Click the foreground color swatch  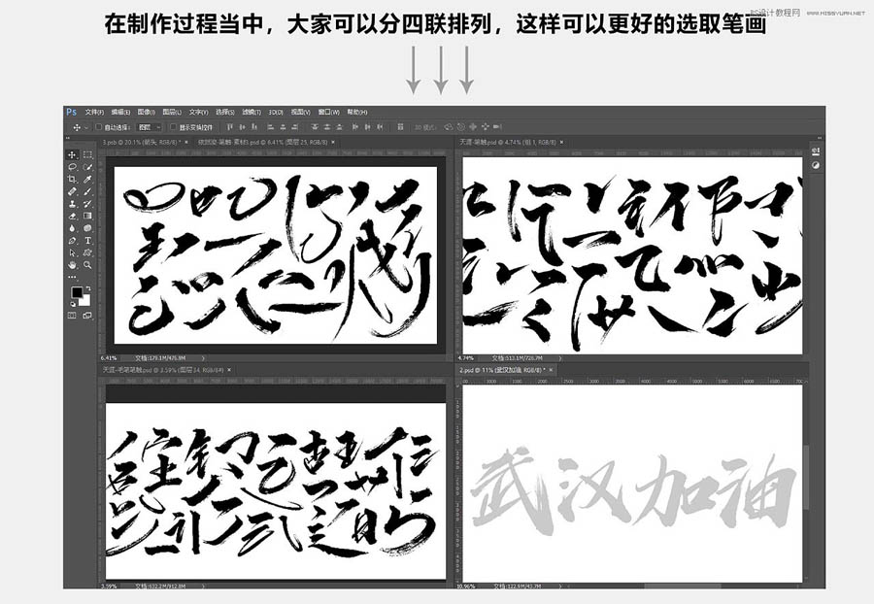coord(76,291)
